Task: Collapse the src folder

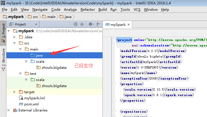Action: coord(15,43)
